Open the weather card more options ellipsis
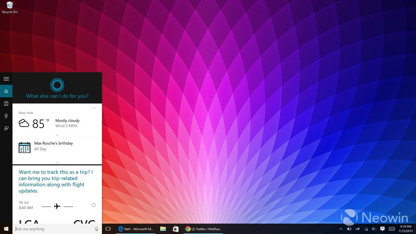416x234 pixels. (x=93, y=108)
